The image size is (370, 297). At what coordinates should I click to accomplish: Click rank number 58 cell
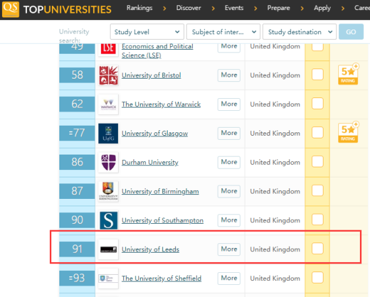[x=77, y=75]
